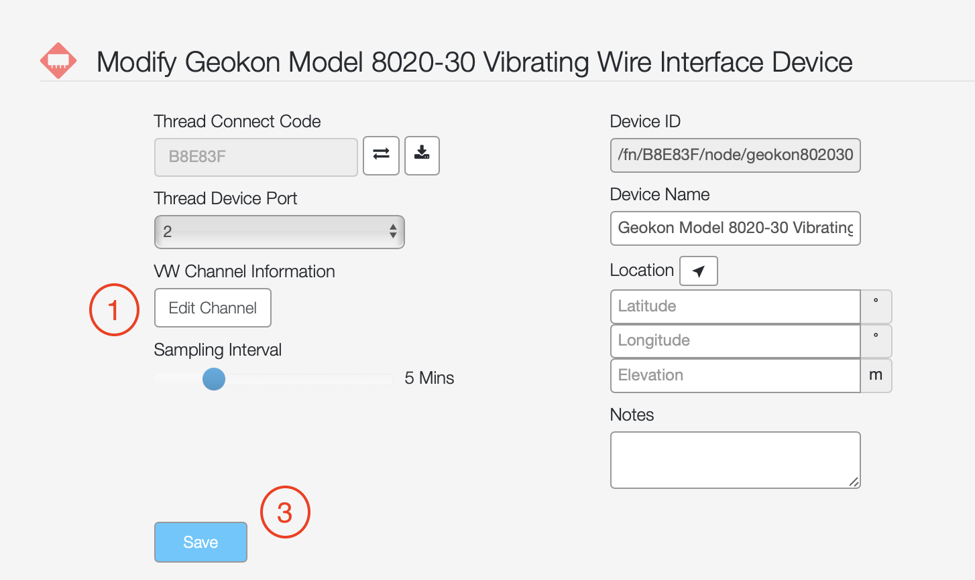Click the resize grip of Notes box
Screen dimensions: 975x580
[x=854, y=482]
